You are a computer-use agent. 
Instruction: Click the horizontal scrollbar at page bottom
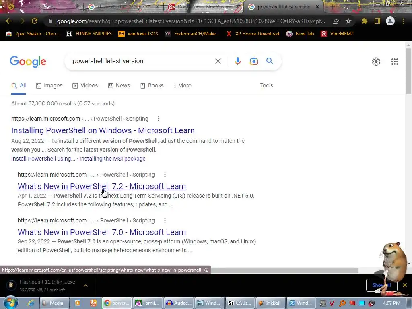tap(284, 270)
